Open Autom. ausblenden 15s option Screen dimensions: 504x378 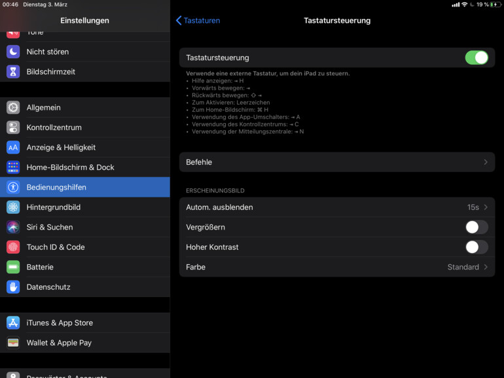click(x=477, y=207)
